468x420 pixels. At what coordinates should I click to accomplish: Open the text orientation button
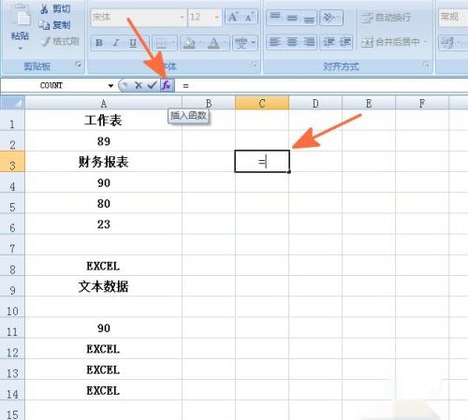click(x=331, y=17)
